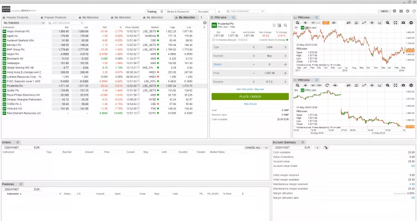Expand the Find instrument dropdown
Screen dimensions: 417x221
262,11
